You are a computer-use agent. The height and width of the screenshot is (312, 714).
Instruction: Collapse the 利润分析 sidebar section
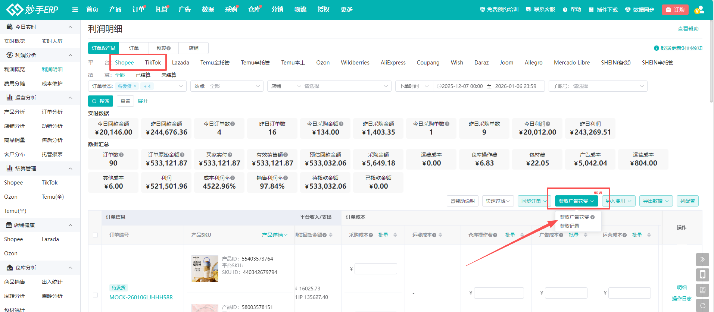70,55
